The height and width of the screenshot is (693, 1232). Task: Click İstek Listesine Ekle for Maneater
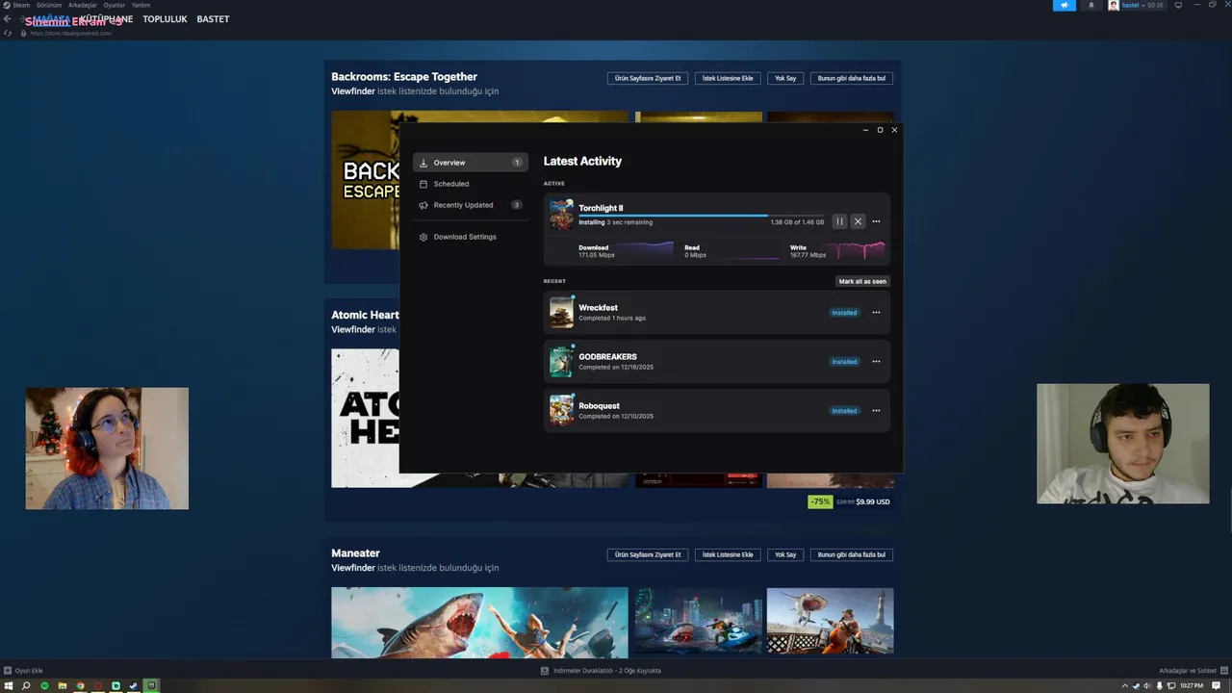[x=728, y=554]
